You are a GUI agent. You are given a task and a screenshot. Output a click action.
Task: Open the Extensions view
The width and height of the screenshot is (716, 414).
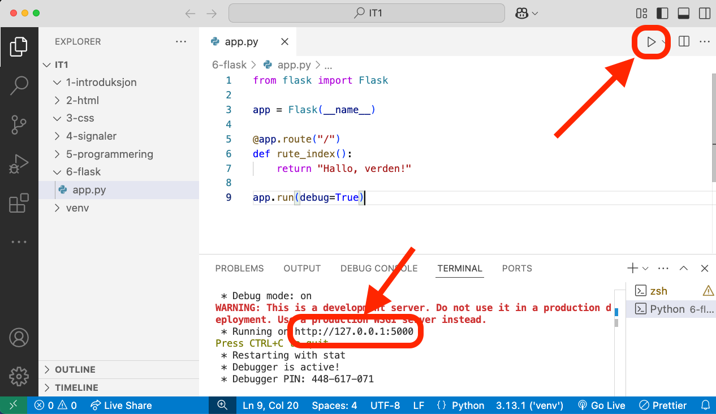click(19, 203)
